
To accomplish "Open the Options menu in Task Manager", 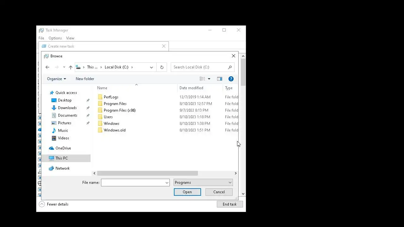I will click(55, 38).
